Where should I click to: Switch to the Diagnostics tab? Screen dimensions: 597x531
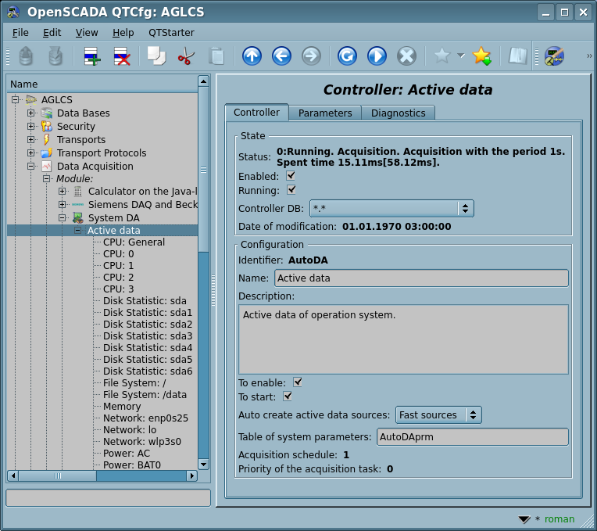point(398,113)
